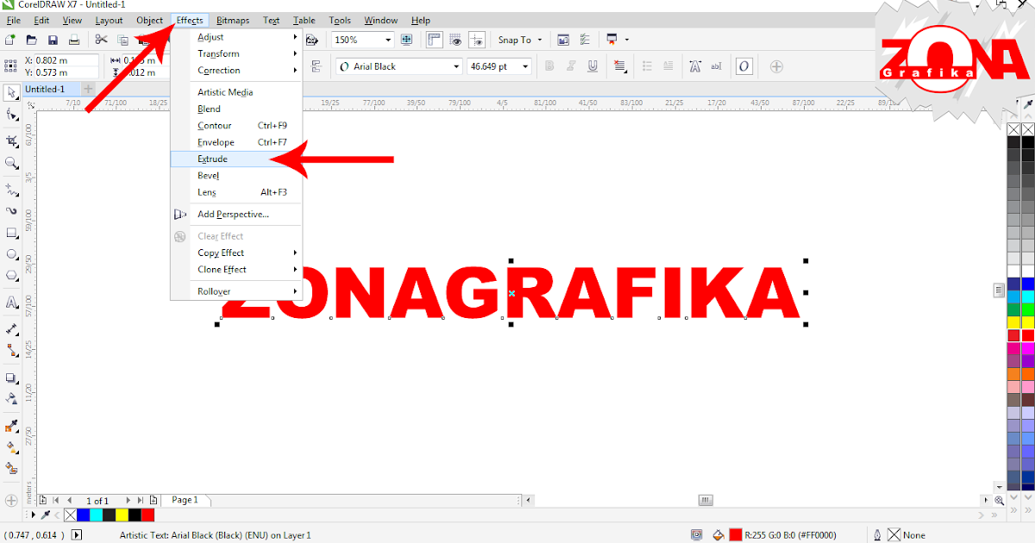Viewport: 1035px width, 543px height.
Task: Select the Text tool
Action: tap(12, 303)
